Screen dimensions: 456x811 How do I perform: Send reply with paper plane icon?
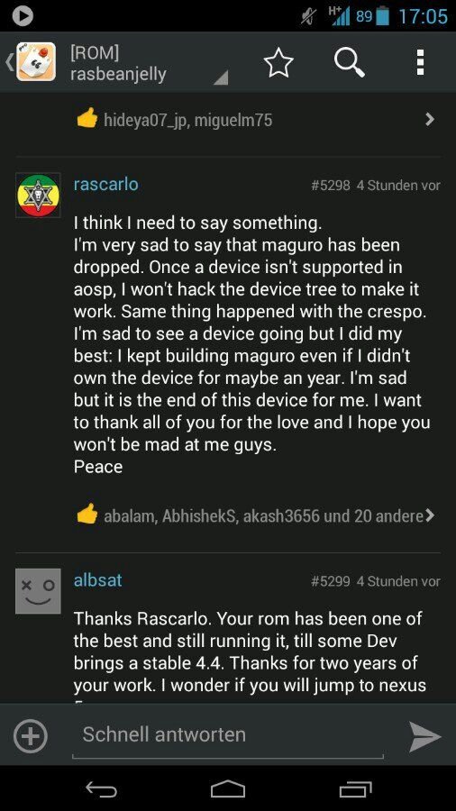tap(425, 736)
